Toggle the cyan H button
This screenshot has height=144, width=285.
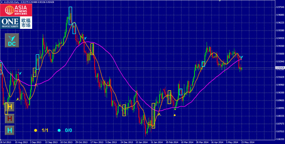9,130
